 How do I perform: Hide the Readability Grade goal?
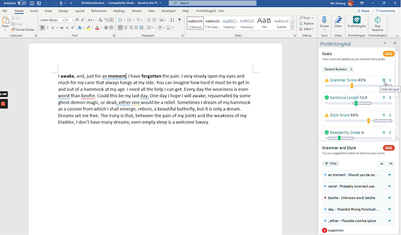tap(383, 132)
